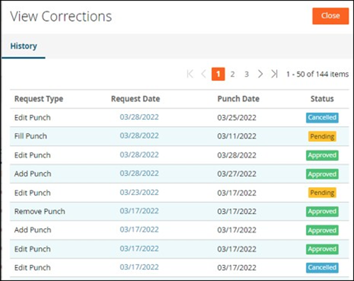Click Approved badge for punch date 03/27/2022
The image size is (354, 281).
click(322, 174)
